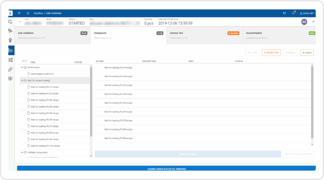Collapse the Wait for recipes loading folder
The image size is (324, 180).
pyautogui.click(x=22, y=81)
